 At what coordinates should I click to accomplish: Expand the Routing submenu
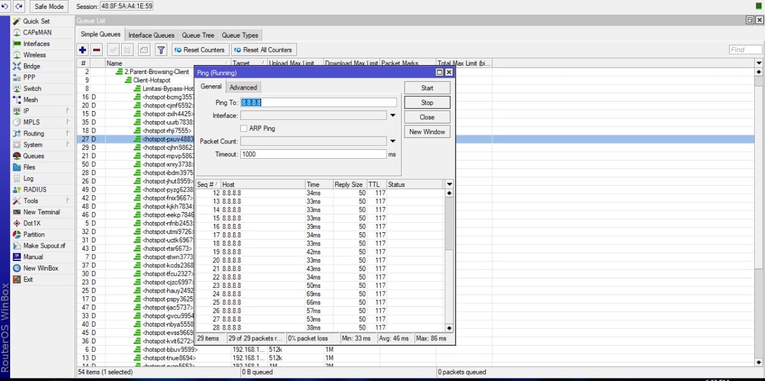point(42,134)
